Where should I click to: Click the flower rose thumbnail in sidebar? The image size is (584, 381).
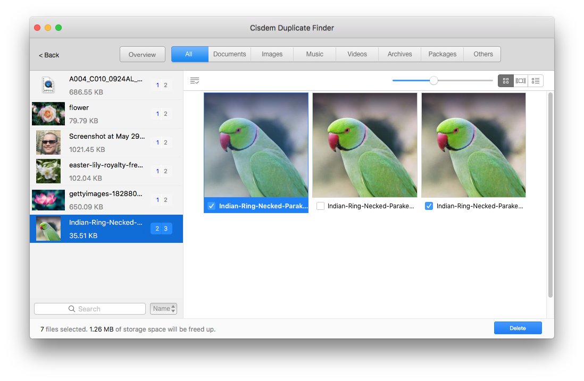coord(48,114)
